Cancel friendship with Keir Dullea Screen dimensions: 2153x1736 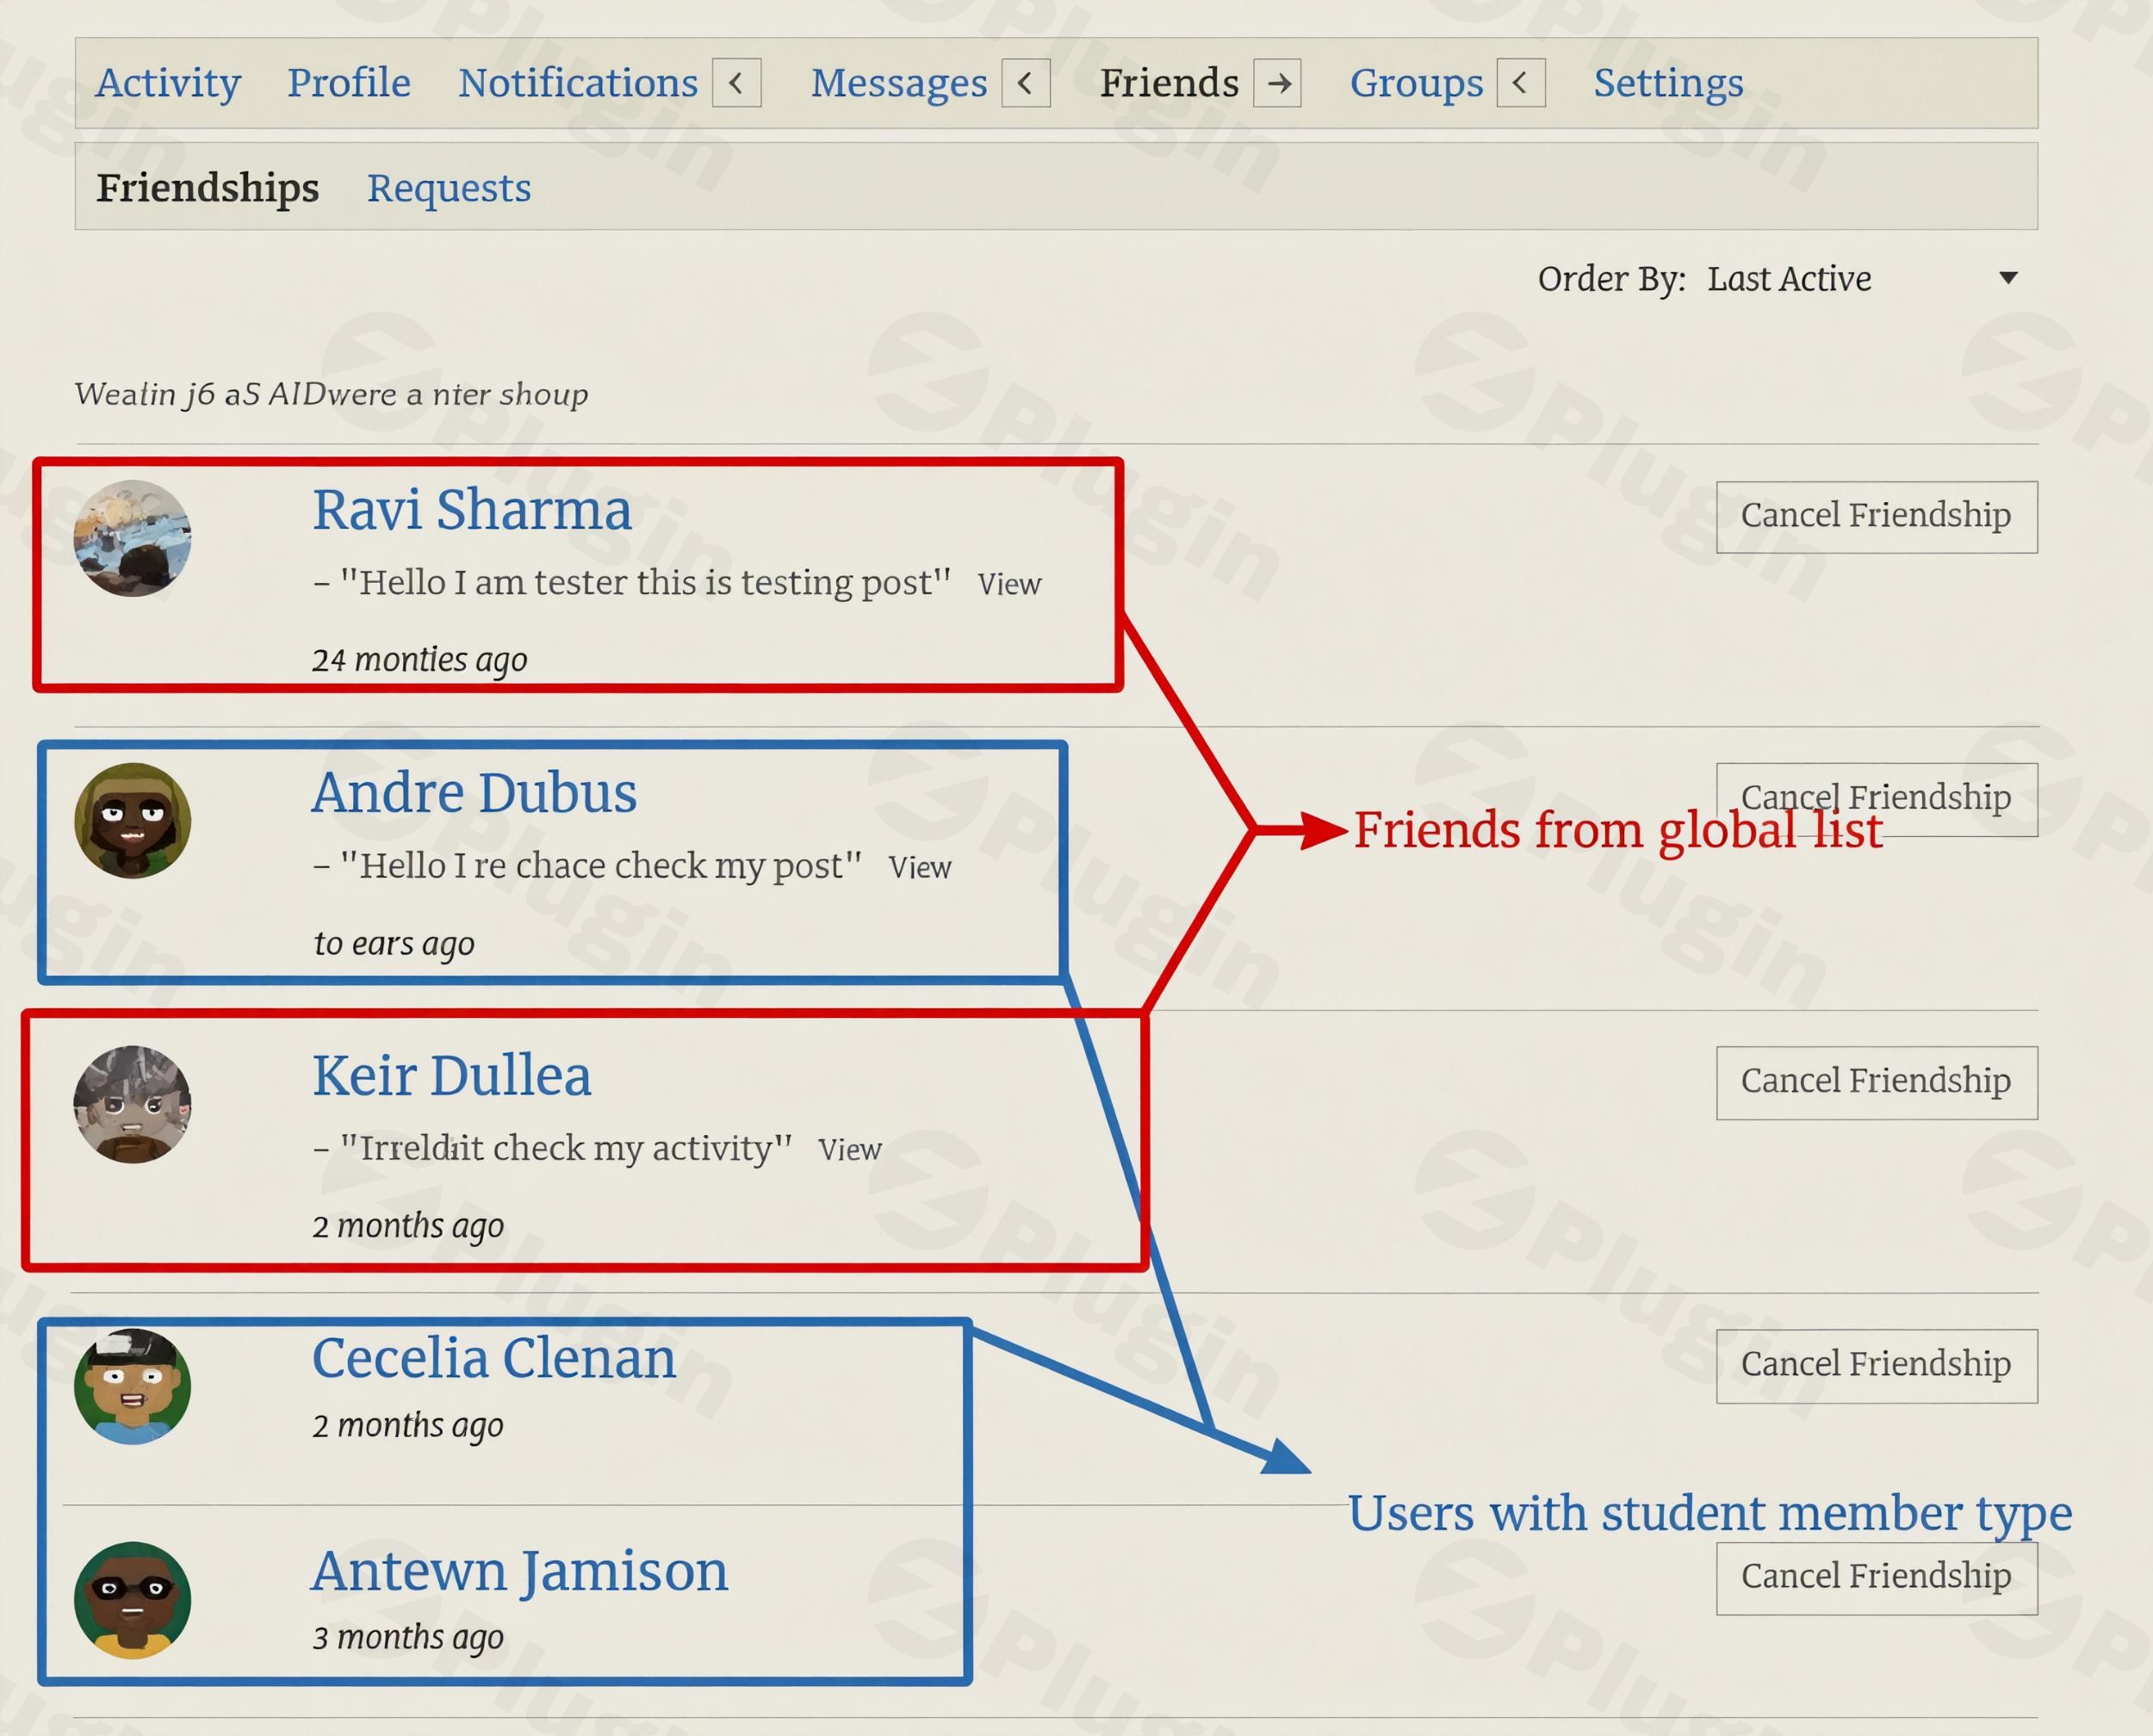pos(1877,1082)
